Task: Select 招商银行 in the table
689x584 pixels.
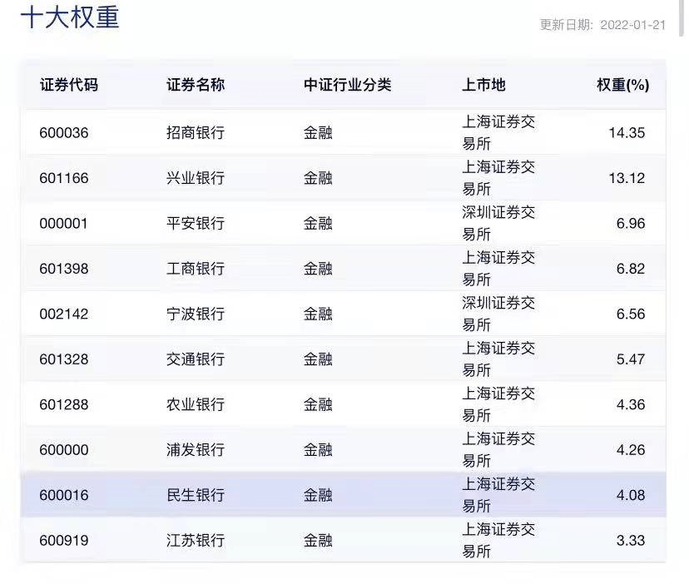Action: pyautogui.click(x=196, y=133)
